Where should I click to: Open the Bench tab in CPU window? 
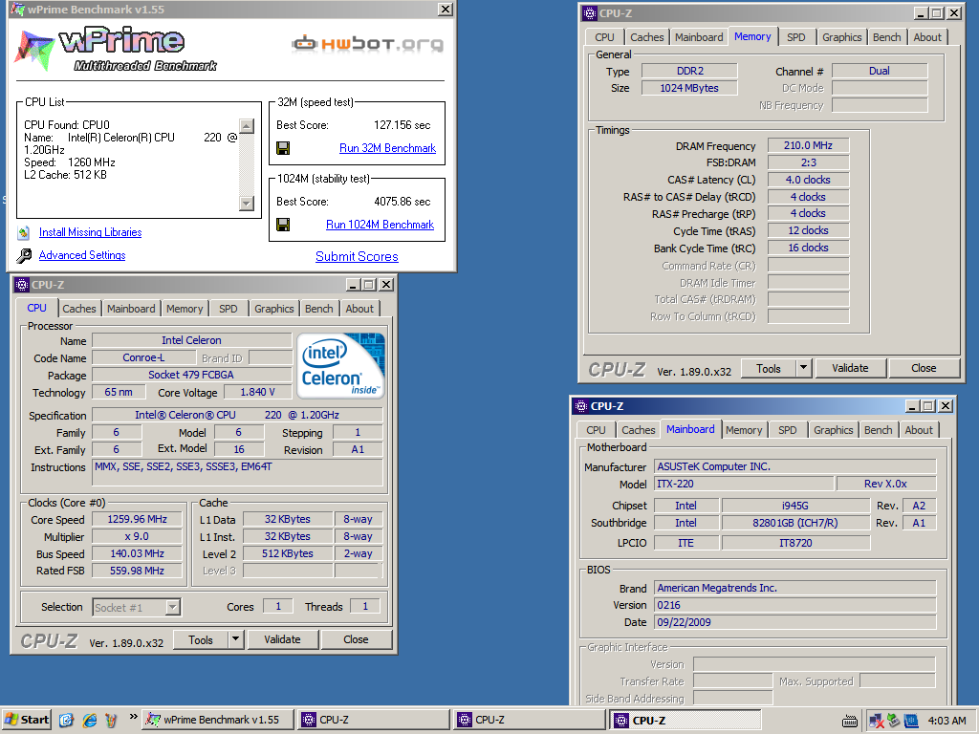tap(318, 309)
